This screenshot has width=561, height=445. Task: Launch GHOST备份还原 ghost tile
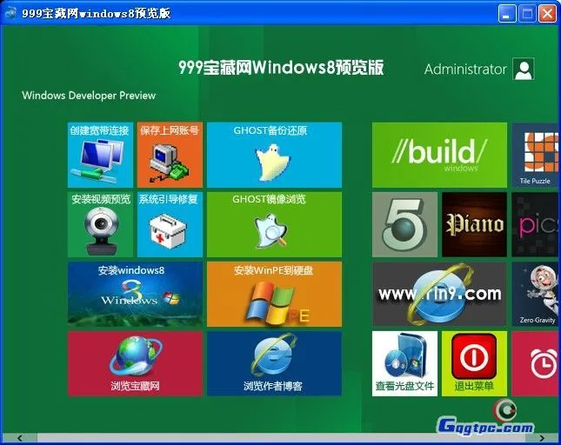click(274, 155)
